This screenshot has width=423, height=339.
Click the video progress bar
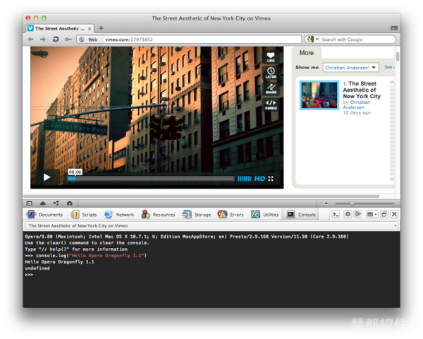[x=151, y=179]
